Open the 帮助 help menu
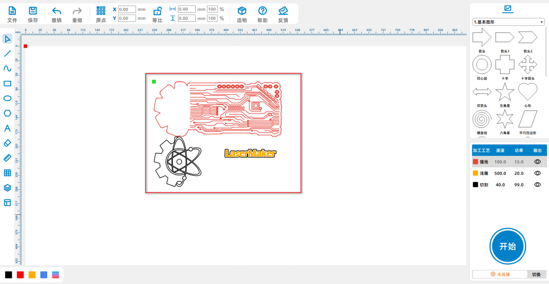The width and height of the screenshot is (549, 284). [x=262, y=11]
